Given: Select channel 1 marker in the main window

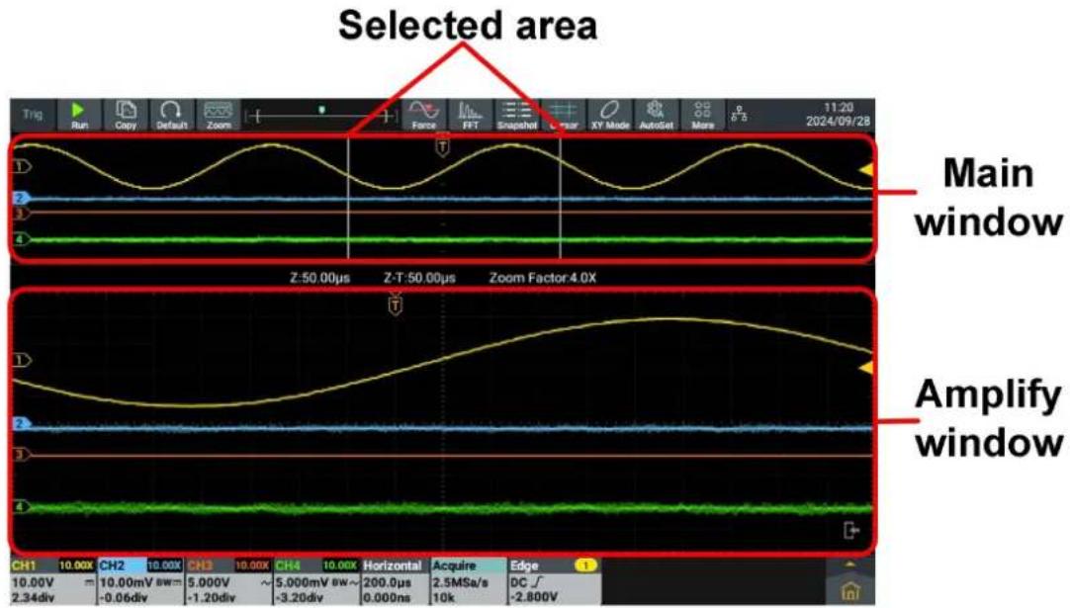Looking at the screenshot, I should pos(23,166).
